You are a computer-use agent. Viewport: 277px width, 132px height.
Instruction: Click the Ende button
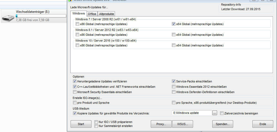263,124
